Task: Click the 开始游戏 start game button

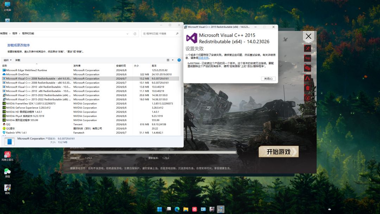Action: [278, 152]
